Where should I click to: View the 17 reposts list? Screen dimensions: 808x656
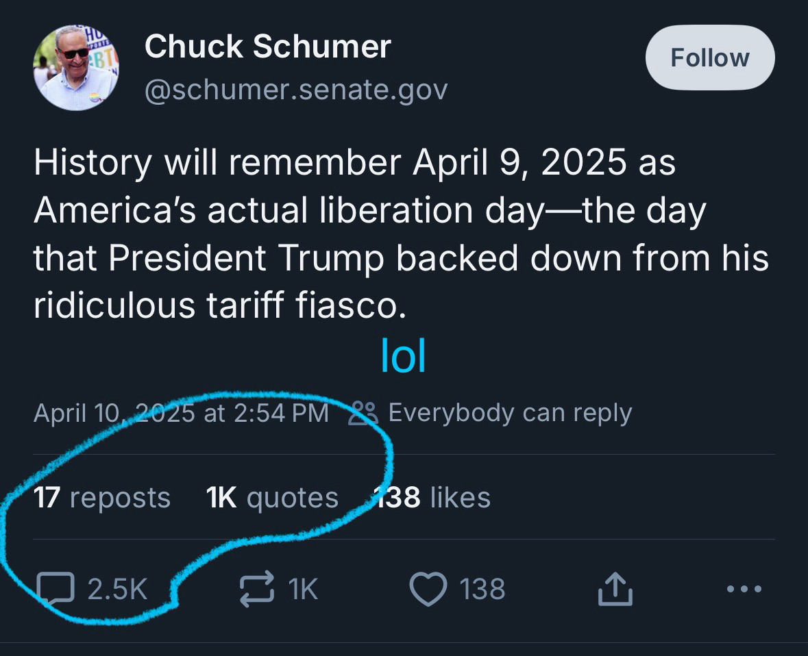coord(102,498)
